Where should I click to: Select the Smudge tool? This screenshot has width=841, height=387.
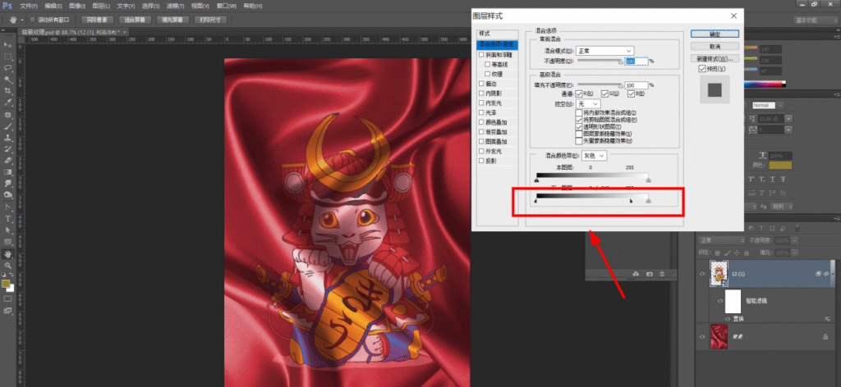pyautogui.click(x=8, y=184)
